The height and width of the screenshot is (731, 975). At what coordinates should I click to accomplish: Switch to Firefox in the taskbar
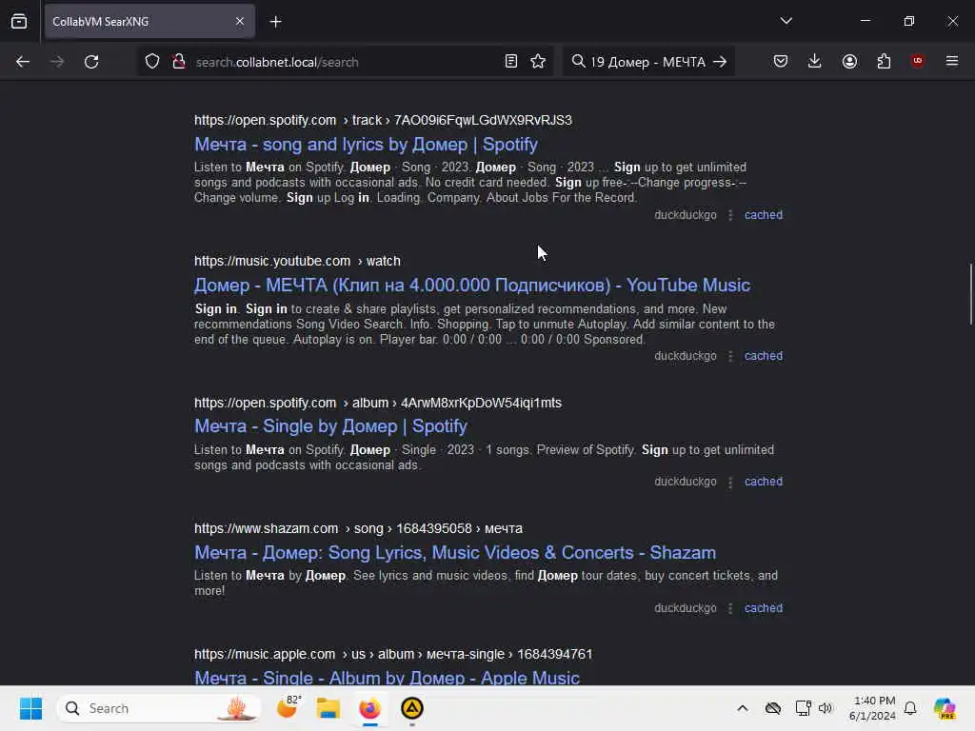(x=370, y=708)
